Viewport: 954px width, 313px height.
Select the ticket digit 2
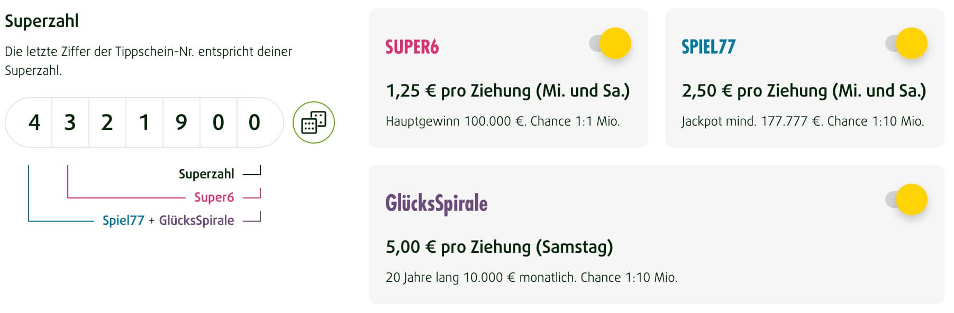pos(107,122)
